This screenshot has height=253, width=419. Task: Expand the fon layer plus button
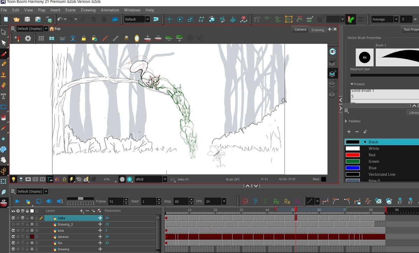pos(100,243)
